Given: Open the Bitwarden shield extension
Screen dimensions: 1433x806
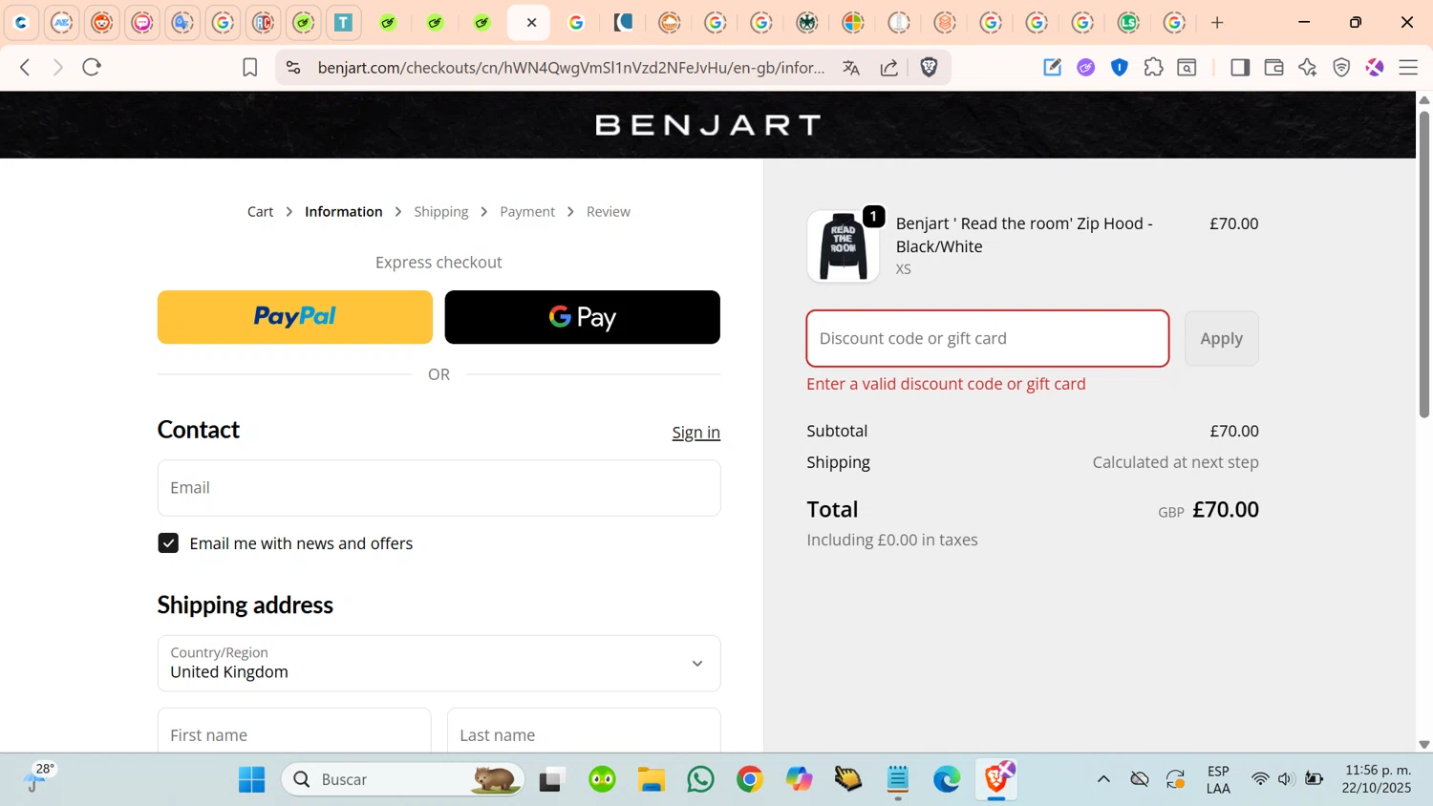Looking at the screenshot, I should coord(1120,67).
